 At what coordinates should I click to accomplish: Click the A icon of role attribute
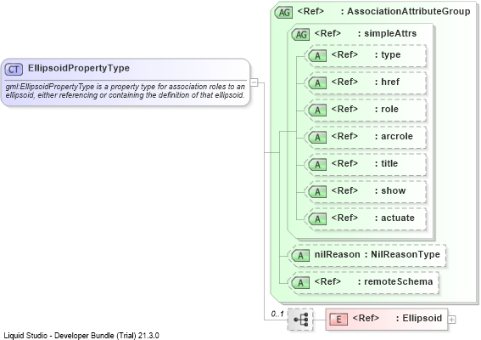317,110
